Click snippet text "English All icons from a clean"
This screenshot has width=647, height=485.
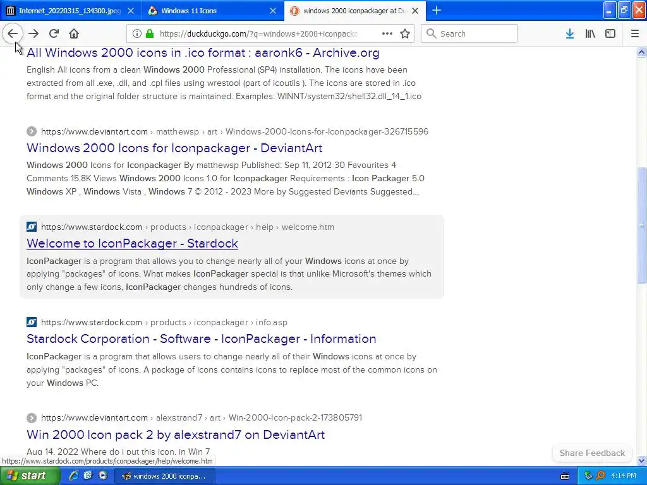[84, 69]
